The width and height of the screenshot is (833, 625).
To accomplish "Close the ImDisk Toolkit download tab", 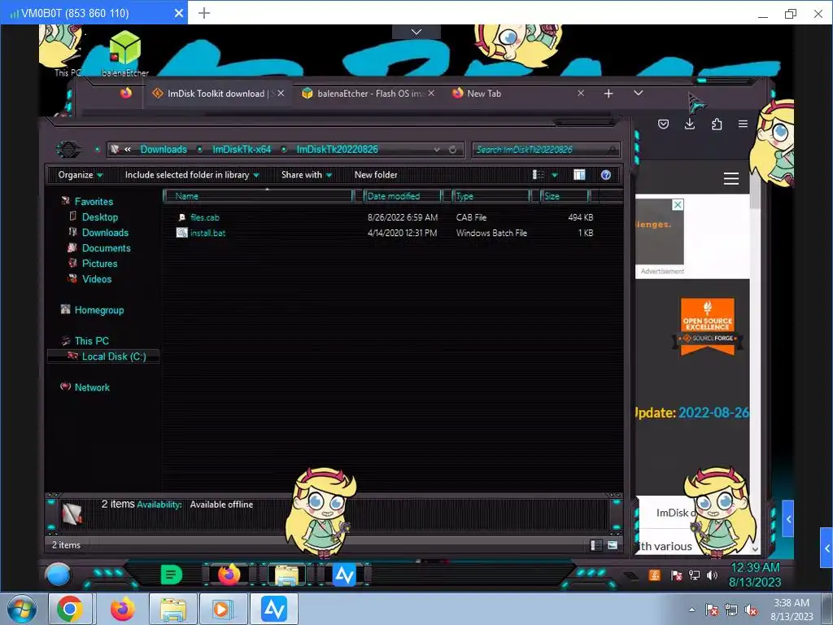I will (281, 93).
